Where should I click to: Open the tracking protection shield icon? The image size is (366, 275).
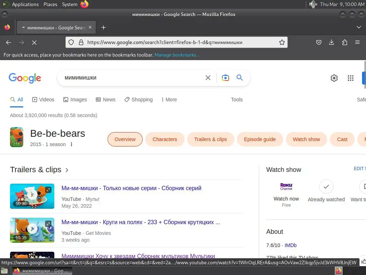(71, 42)
